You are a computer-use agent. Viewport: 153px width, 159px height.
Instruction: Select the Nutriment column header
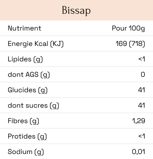pyautogui.click(x=25, y=28)
